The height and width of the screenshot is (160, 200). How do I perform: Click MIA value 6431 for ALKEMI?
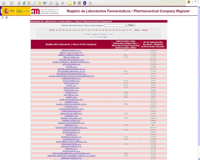(x=126, y=97)
